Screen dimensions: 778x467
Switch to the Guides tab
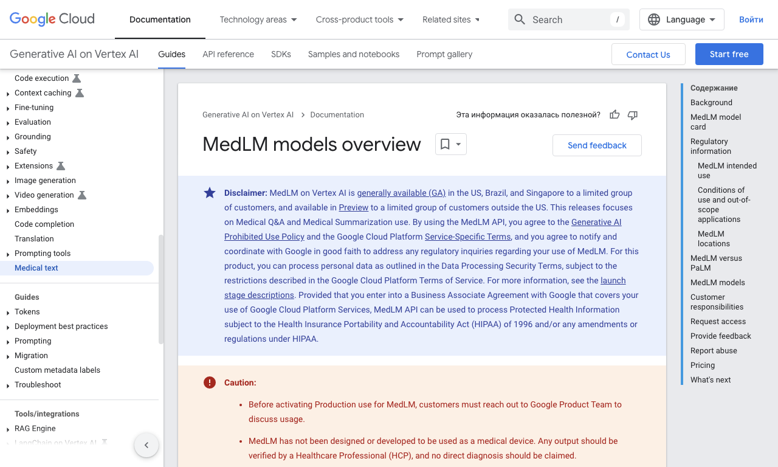[171, 54]
